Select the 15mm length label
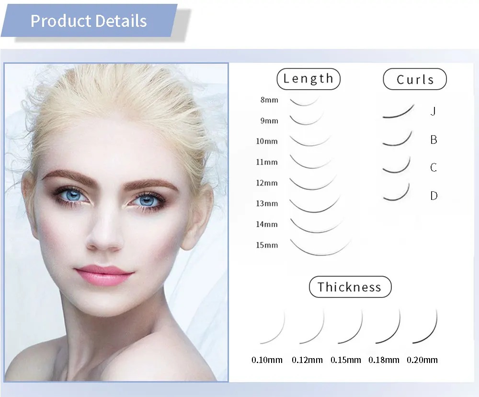Screen dimensions: 479x397 click(x=267, y=245)
